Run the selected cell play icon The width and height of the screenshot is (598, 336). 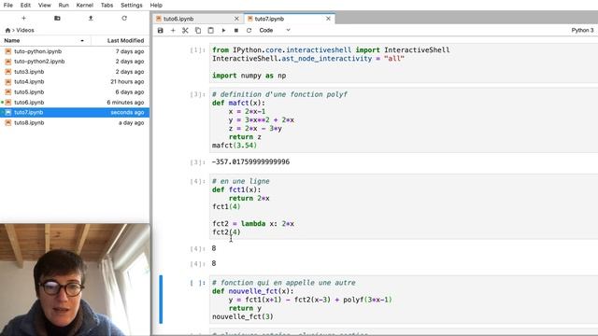coord(223,30)
